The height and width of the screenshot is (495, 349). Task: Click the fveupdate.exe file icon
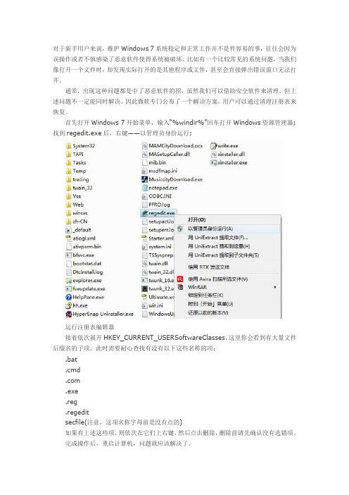click(69, 288)
